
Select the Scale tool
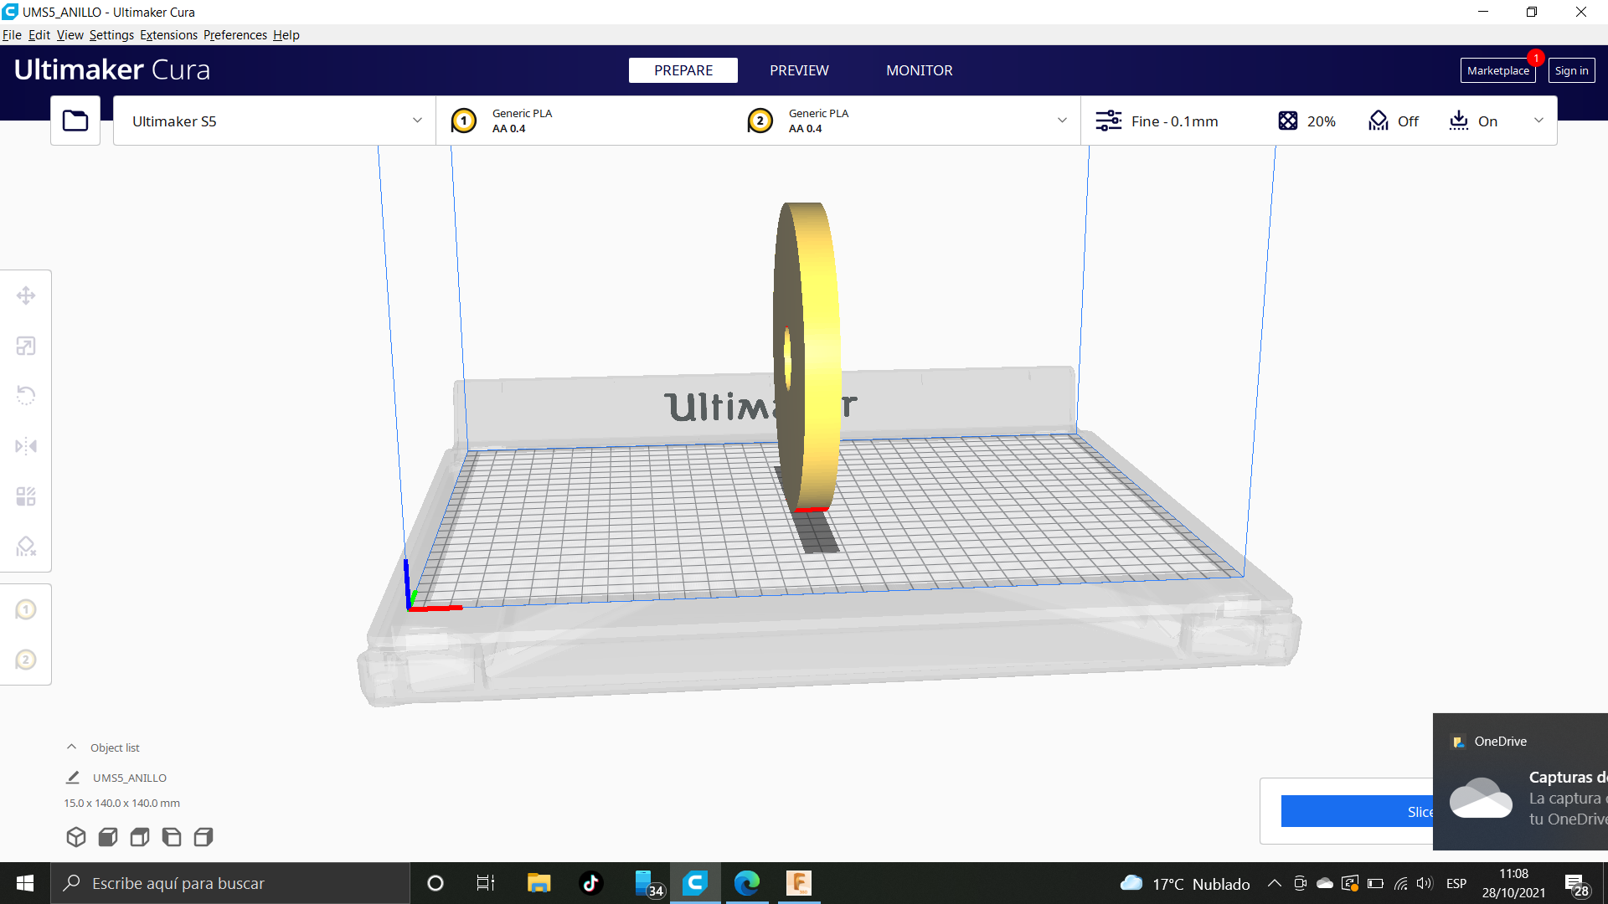pos(26,346)
